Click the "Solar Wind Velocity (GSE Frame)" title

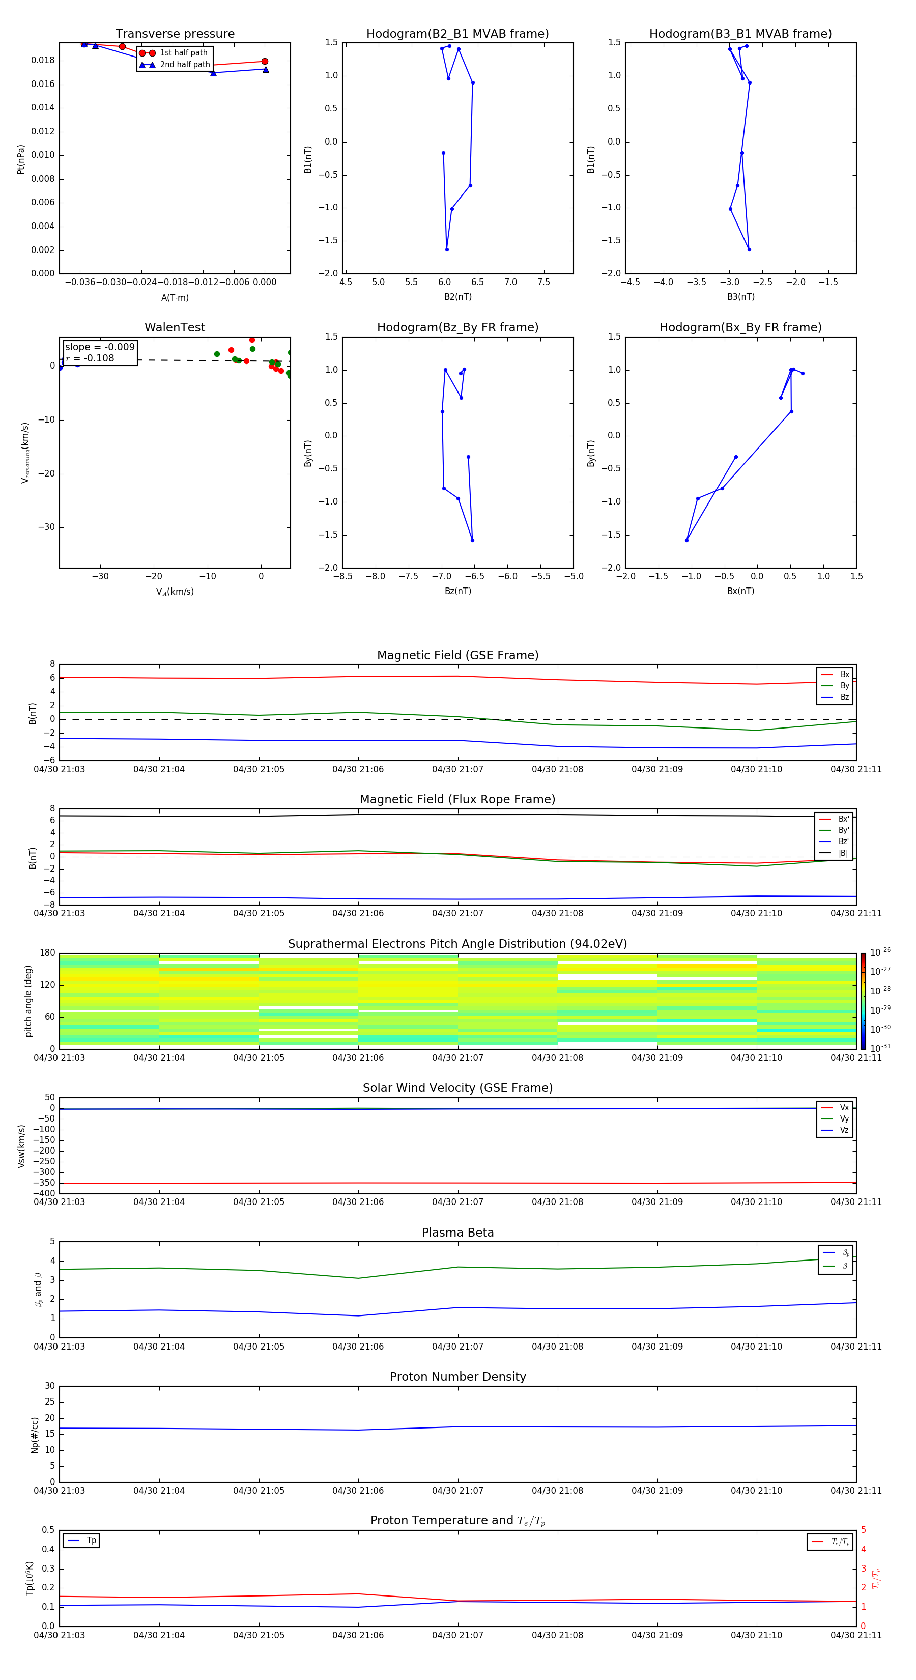pos(457,1088)
